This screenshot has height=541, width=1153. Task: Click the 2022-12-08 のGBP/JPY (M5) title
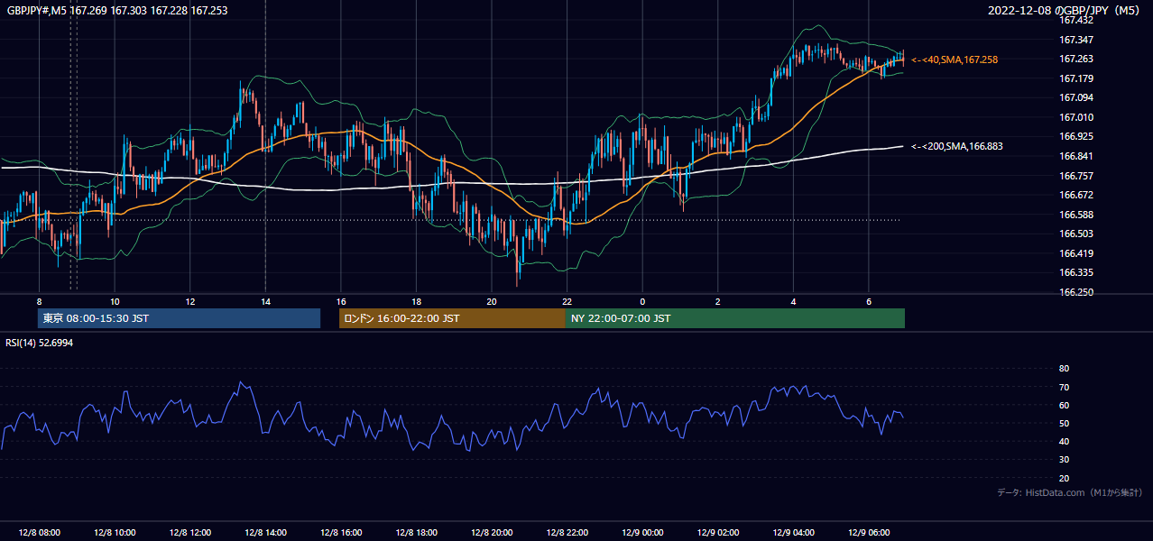(x=1065, y=10)
